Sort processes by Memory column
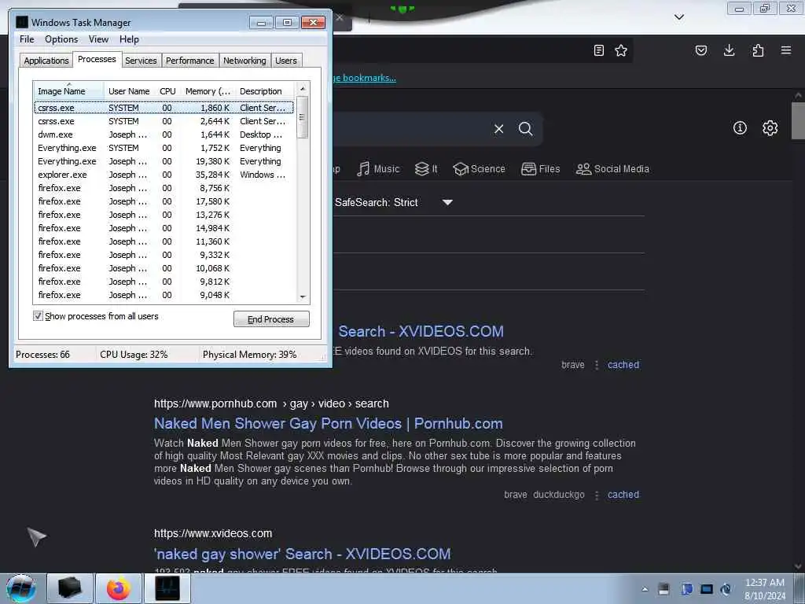Image resolution: width=805 pixels, height=604 pixels. click(x=208, y=91)
